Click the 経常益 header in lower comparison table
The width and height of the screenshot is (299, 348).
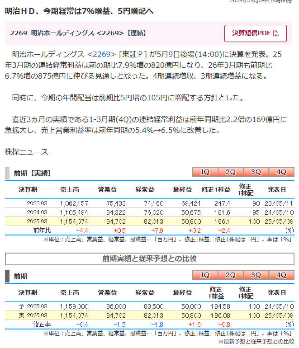click(145, 292)
